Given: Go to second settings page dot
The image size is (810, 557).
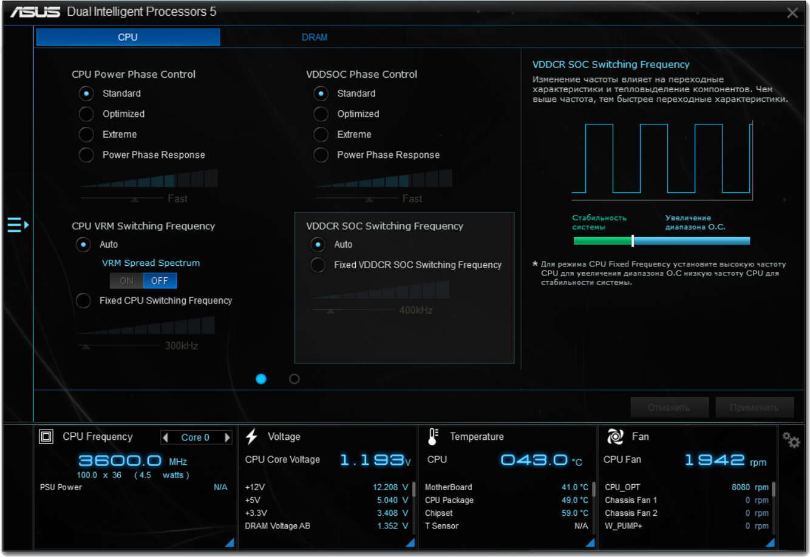Looking at the screenshot, I should tap(294, 379).
